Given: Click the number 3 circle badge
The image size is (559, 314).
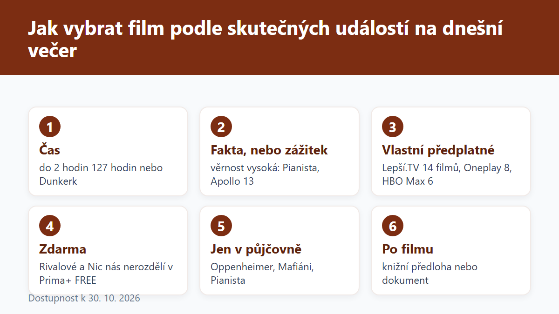Looking at the screenshot, I should 393,127.
